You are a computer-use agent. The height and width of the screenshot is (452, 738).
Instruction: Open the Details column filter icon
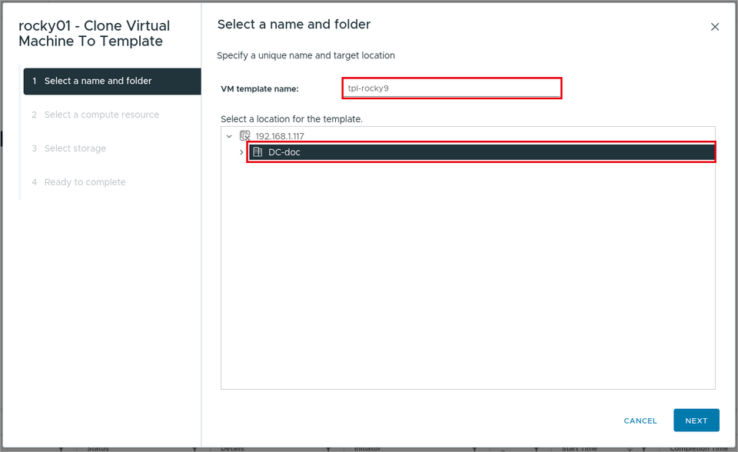[328, 449]
